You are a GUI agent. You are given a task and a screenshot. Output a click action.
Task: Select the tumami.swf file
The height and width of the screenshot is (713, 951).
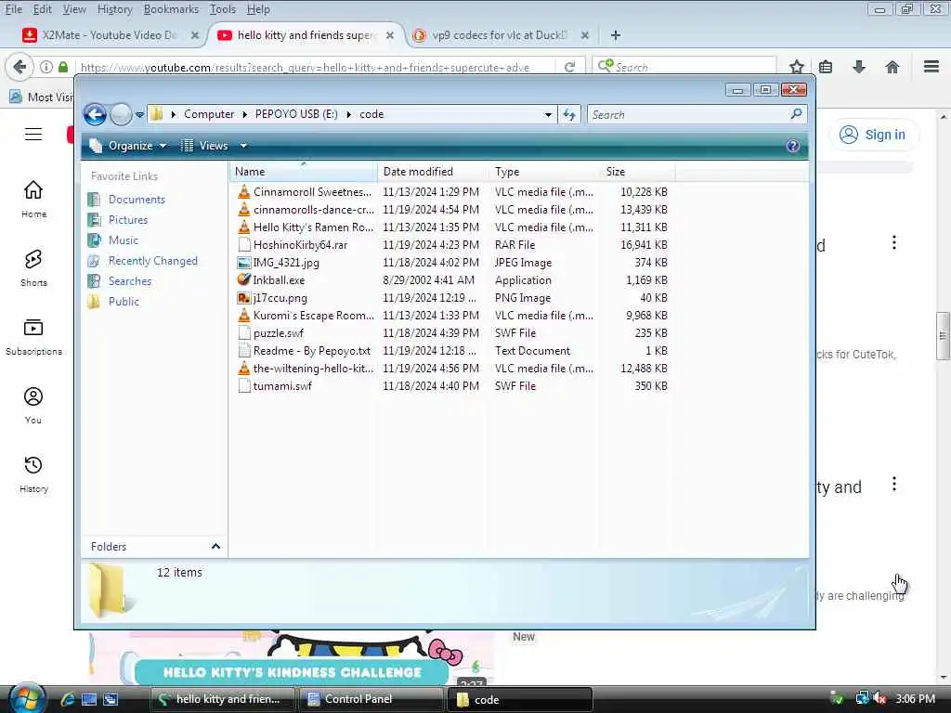tap(282, 385)
